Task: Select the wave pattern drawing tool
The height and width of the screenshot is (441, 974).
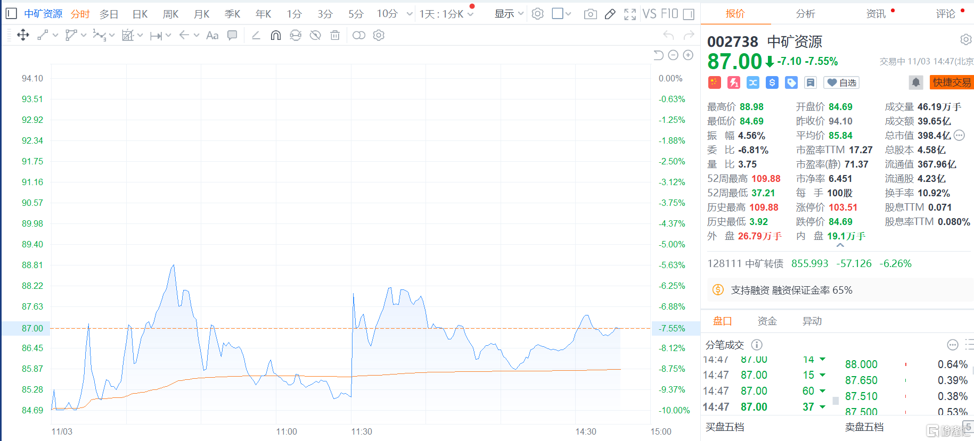Action: click(x=99, y=36)
